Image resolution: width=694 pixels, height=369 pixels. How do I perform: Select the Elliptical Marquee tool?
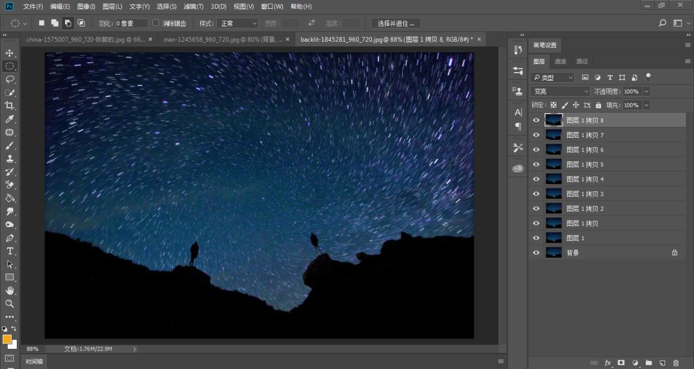[x=9, y=66]
